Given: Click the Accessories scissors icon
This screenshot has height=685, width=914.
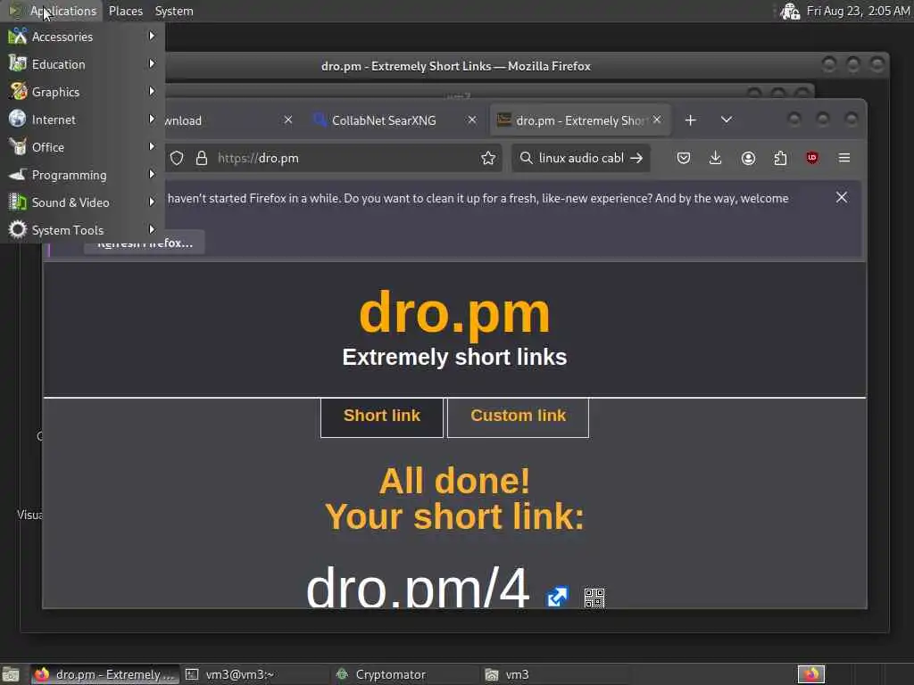Looking at the screenshot, I should 18,36.
